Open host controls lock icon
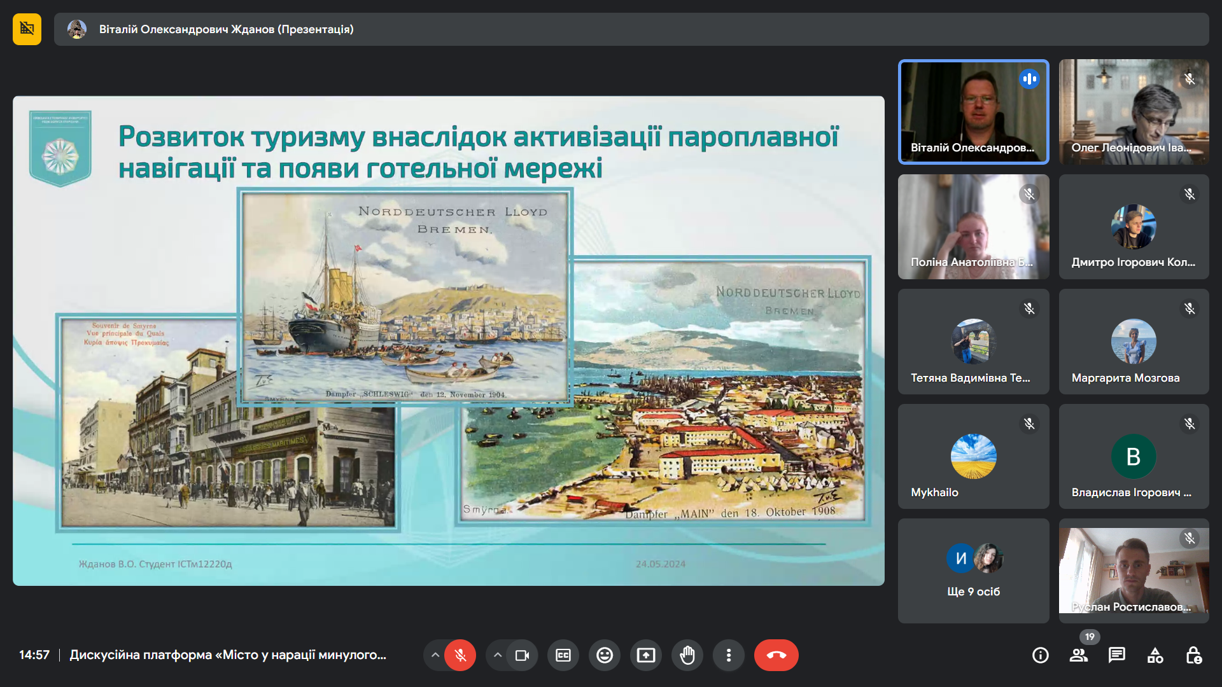This screenshot has height=687, width=1222. pyautogui.click(x=1193, y=655)
